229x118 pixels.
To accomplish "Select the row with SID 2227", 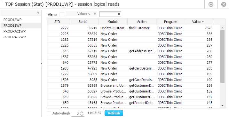I will (130, 28).
